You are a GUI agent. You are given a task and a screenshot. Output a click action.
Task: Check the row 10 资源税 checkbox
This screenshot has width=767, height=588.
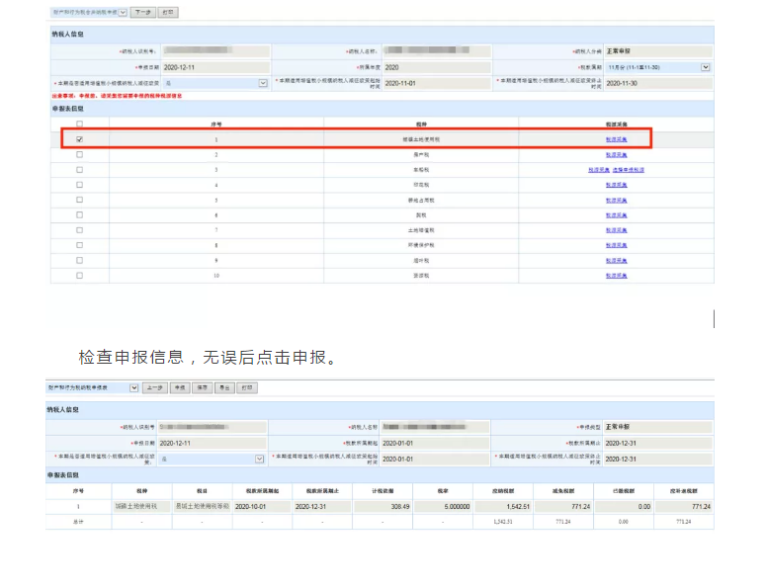click(80, 276)
